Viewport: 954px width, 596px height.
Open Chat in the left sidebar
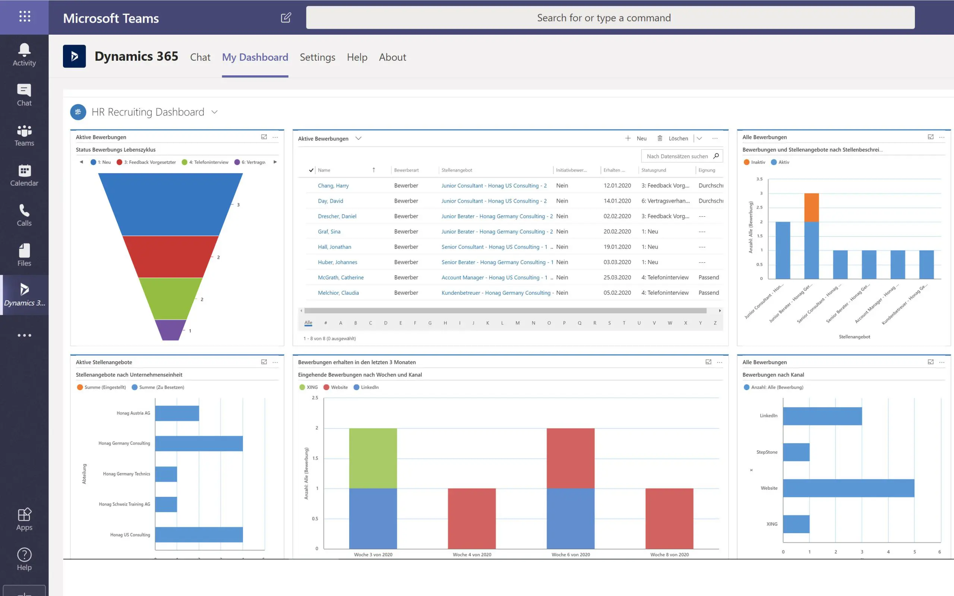[x=24, y=95]
